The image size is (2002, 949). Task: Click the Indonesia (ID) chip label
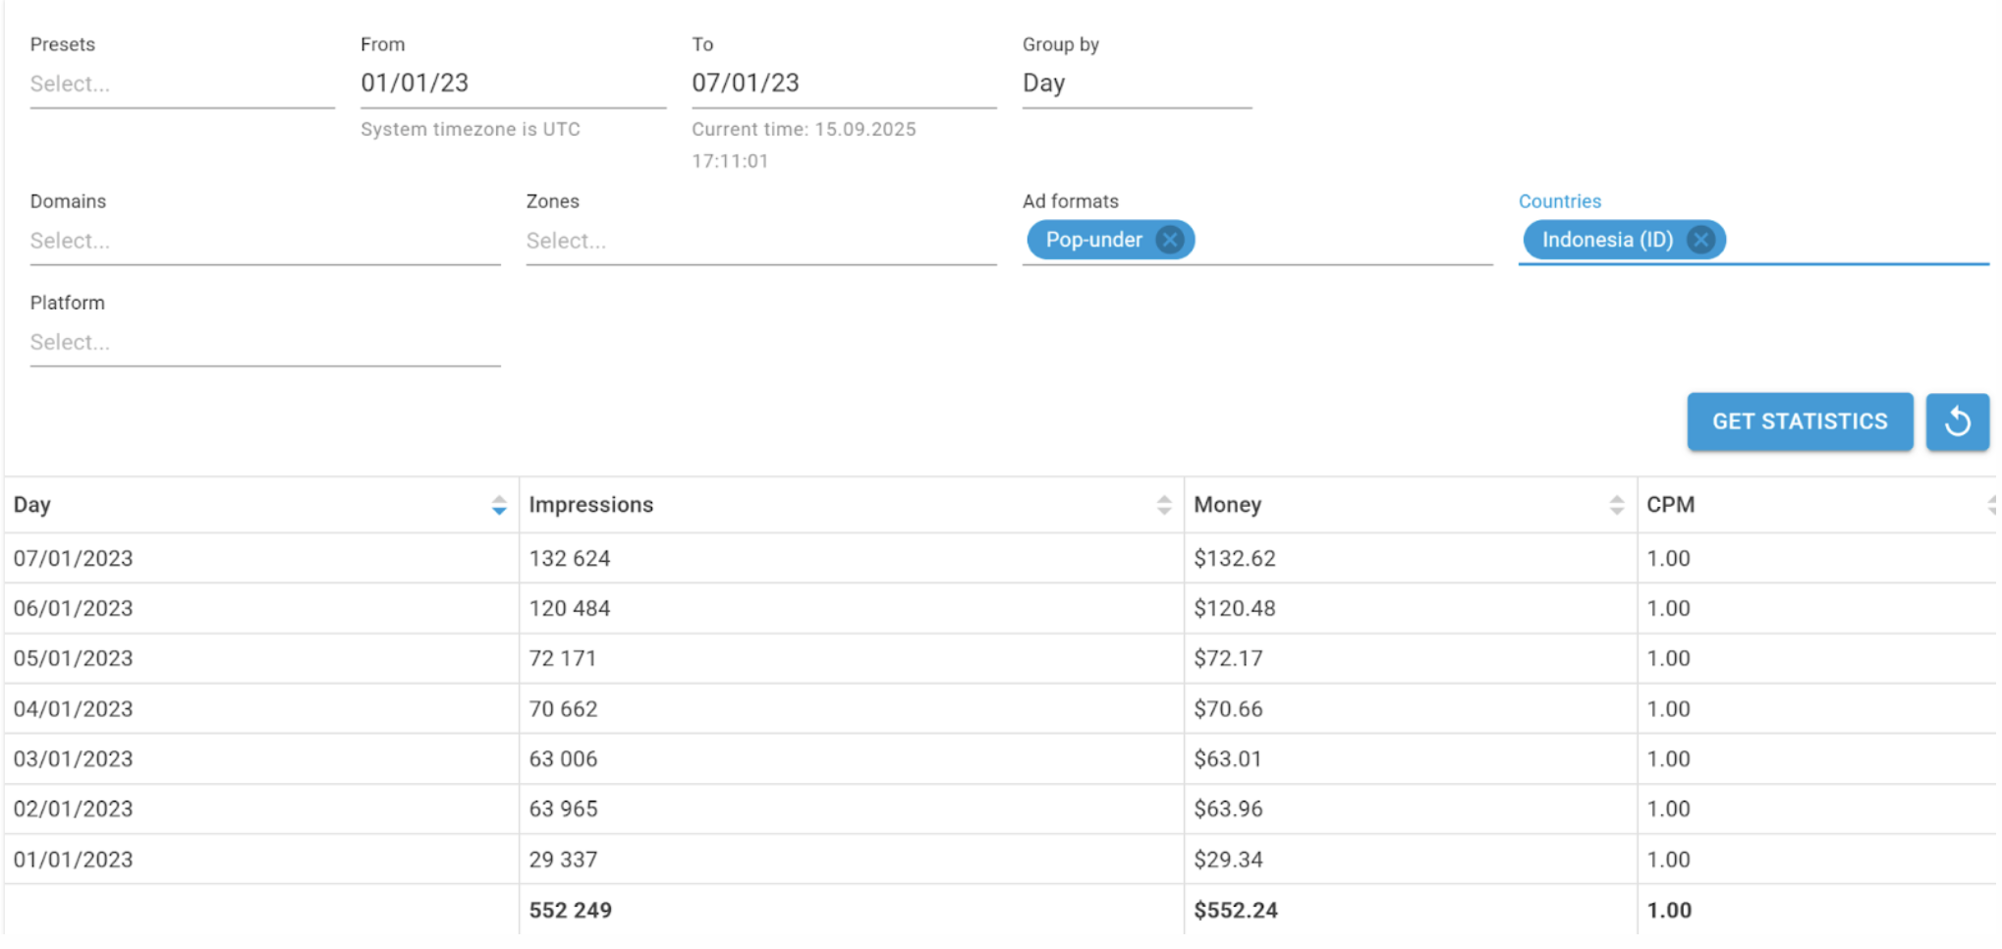1607,240
